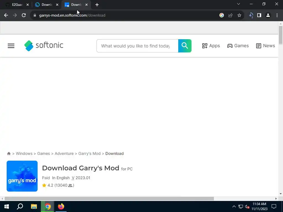
Task: Open tab search dropdown arrow
Action: tap(239, 4)
